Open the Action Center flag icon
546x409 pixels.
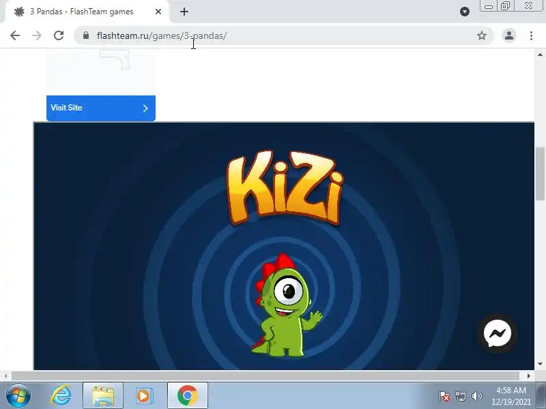click(444, 396)
